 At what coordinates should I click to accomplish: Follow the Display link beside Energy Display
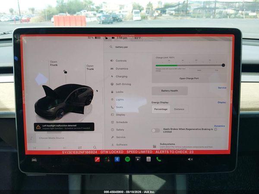pos(222,103)
